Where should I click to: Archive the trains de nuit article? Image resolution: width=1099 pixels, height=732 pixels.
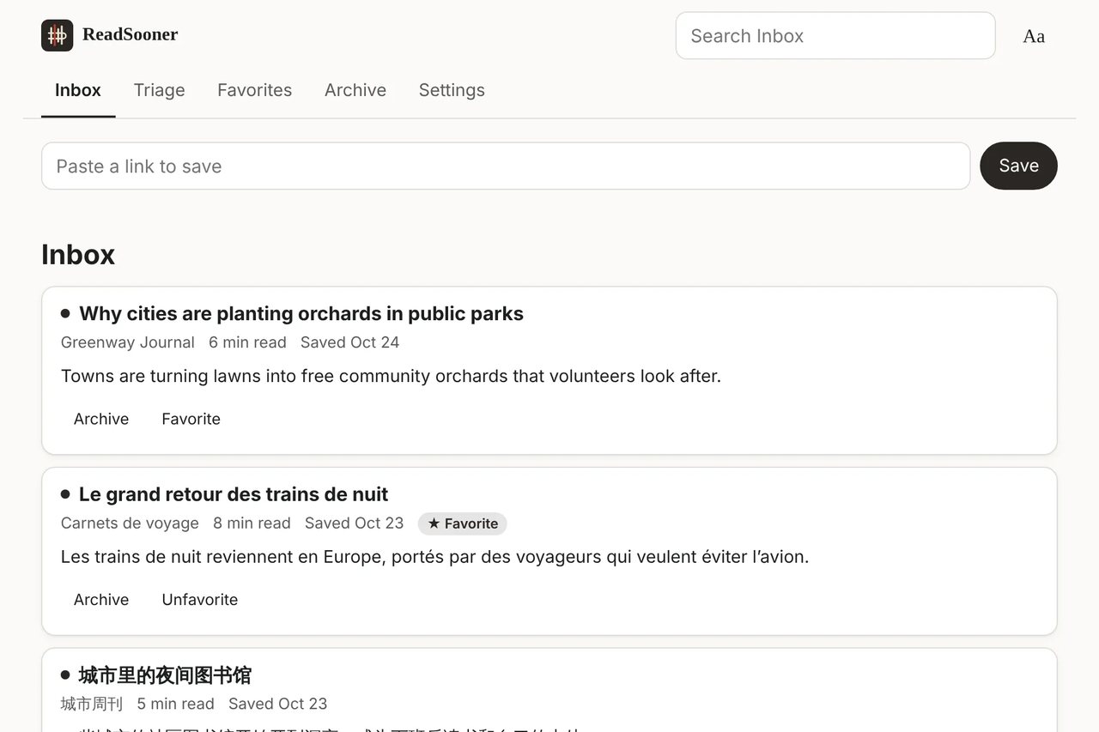point(101,600)
